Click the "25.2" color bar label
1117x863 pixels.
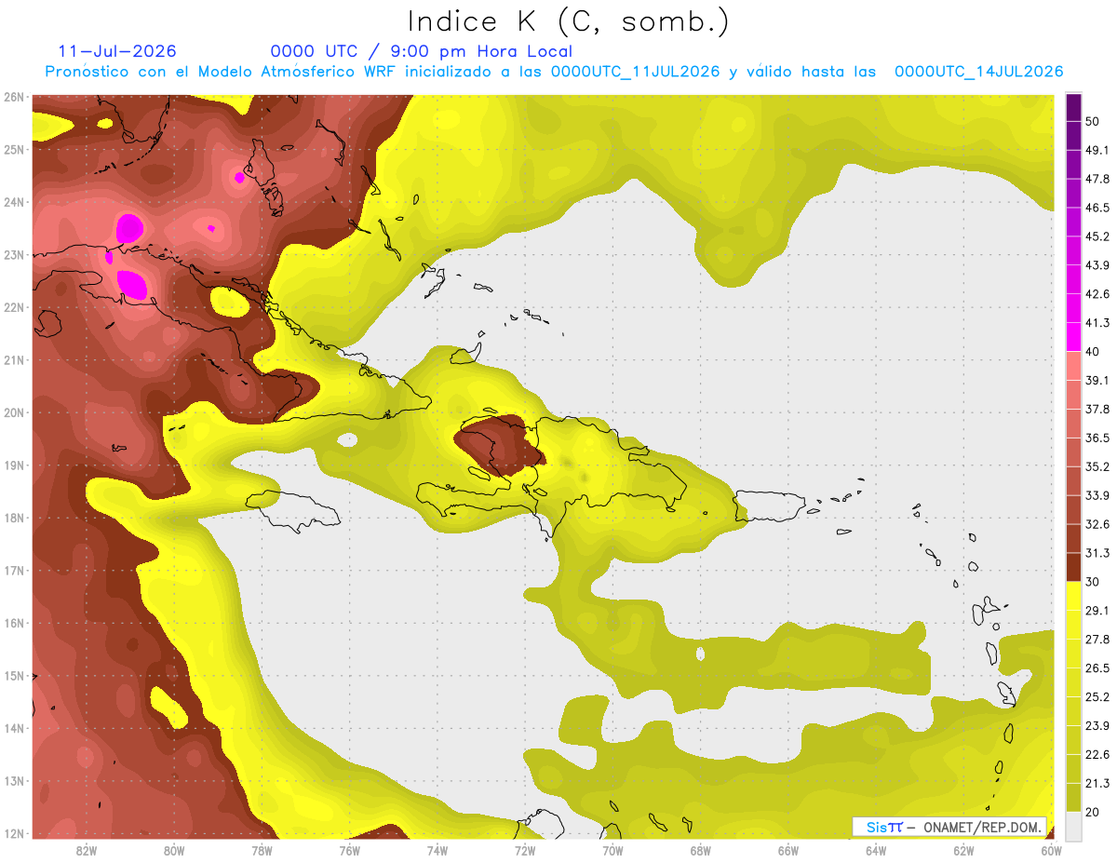point(1098,696)
